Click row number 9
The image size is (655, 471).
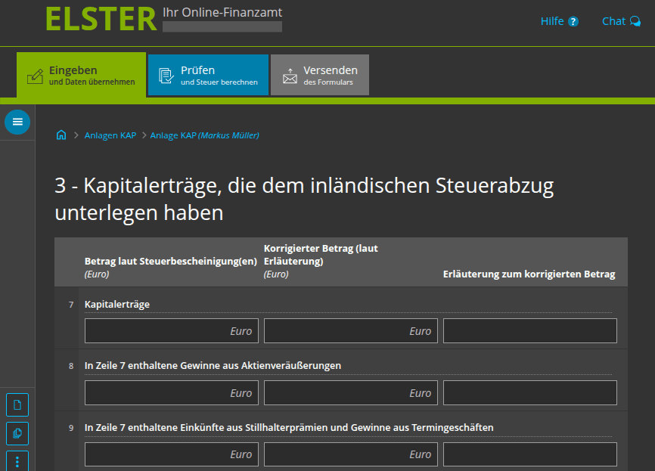[x=71, y=428]
